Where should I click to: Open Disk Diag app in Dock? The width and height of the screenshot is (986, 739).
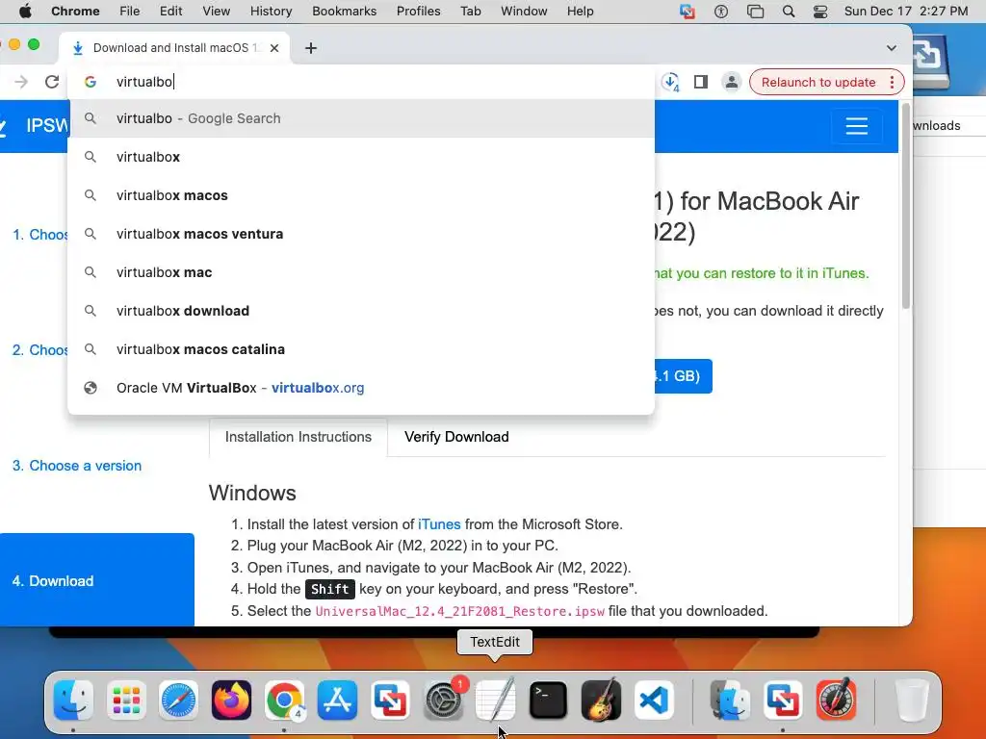836,701
